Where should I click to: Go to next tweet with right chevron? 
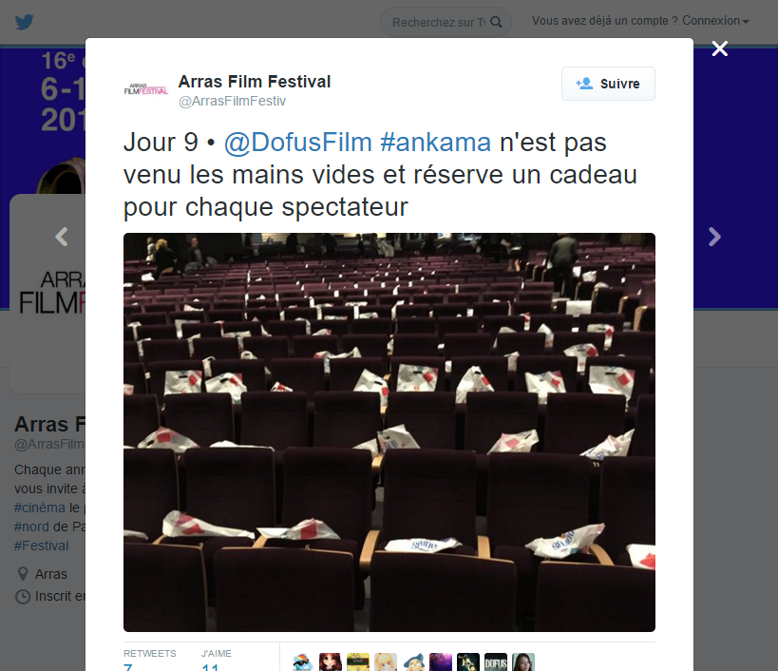(714, 237)
